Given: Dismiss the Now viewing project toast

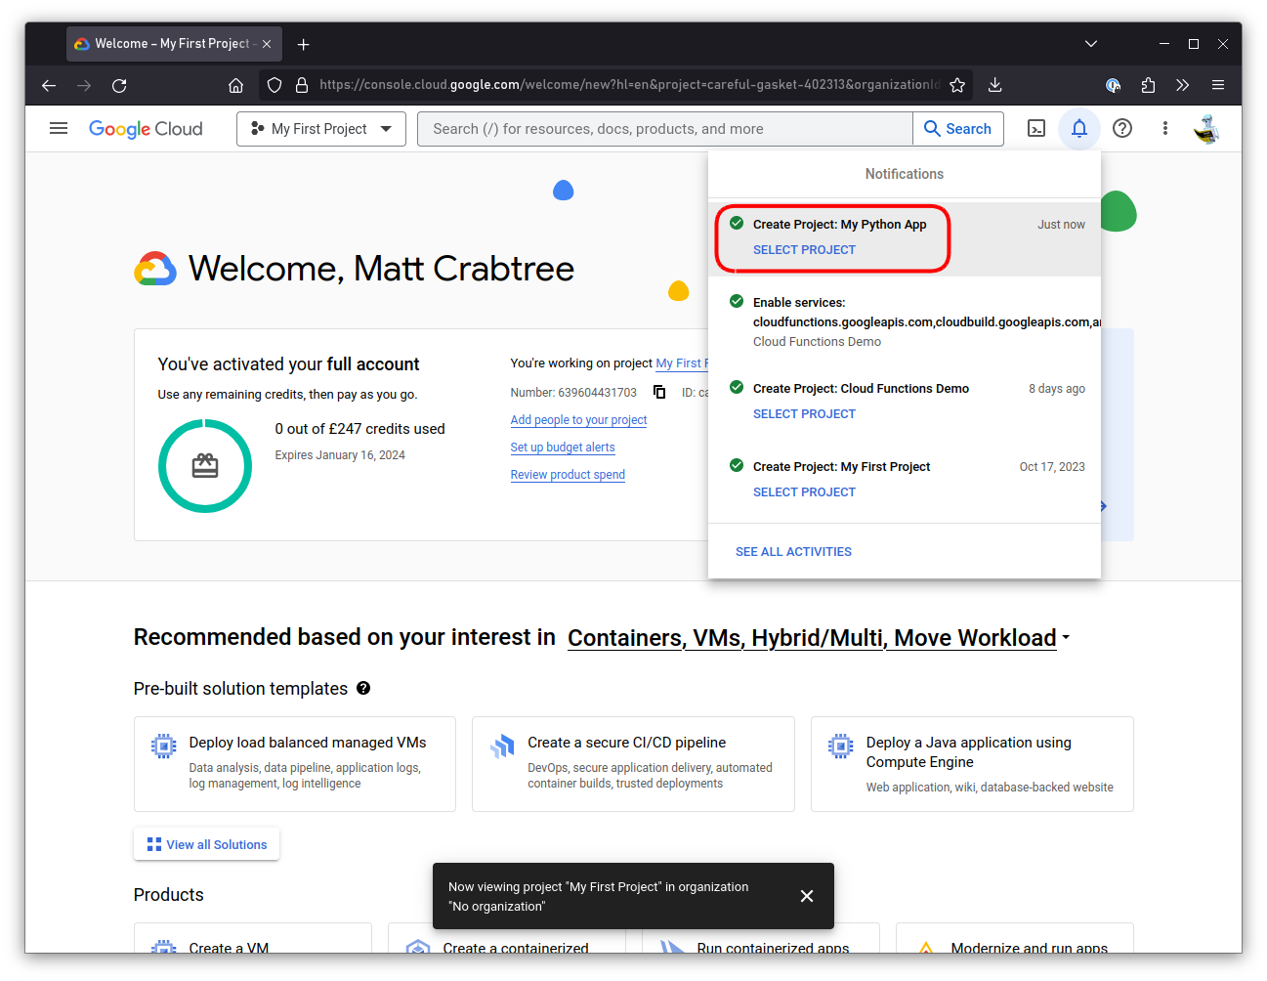Looking at the screenshot, I should pyautogui.click(x=807, y=896).
